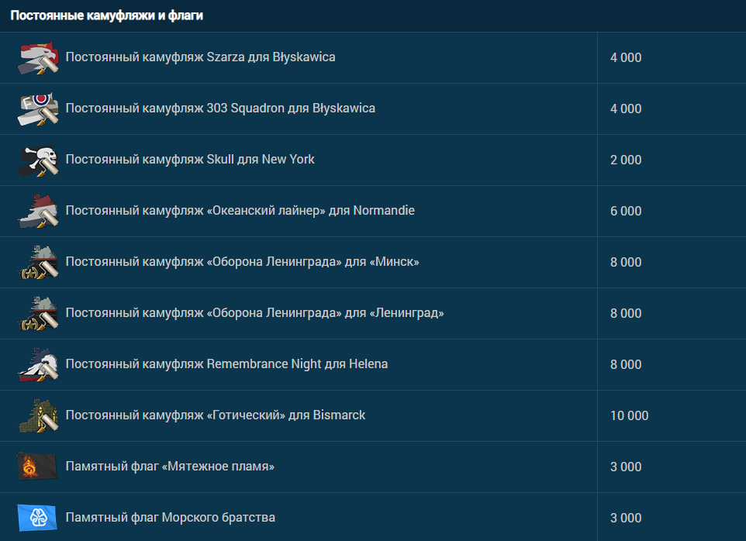Click the «Океанский лайнер» Normandie camouflage icon
746x541 pixels.
tap(38, 212)
